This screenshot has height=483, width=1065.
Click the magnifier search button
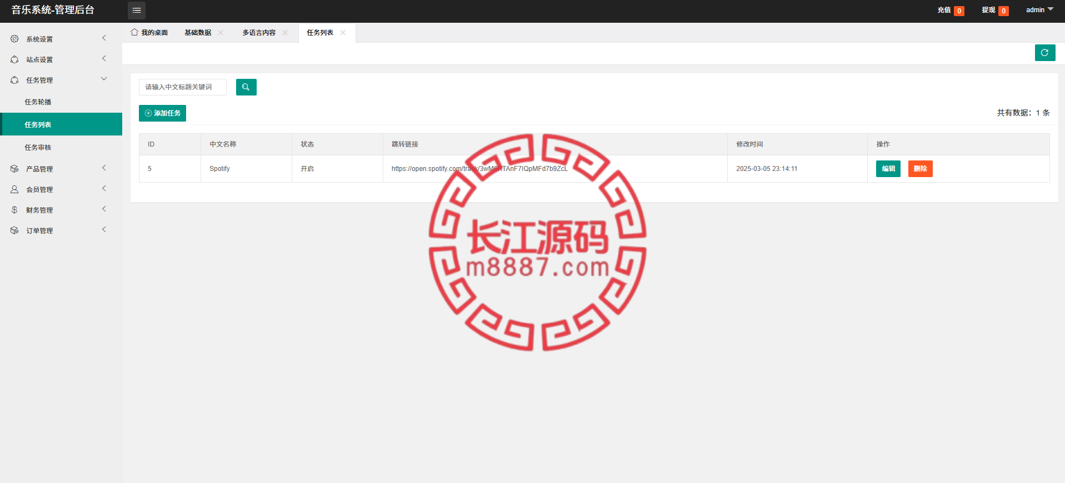click(246, 87)
